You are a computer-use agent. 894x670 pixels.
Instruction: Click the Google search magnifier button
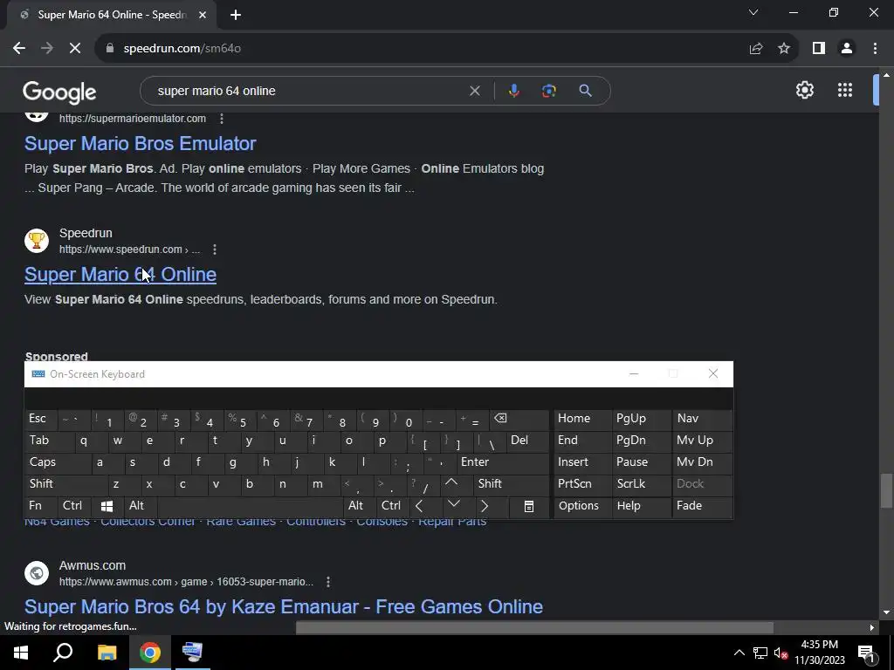pyautogui.click(x=585, y=91)
